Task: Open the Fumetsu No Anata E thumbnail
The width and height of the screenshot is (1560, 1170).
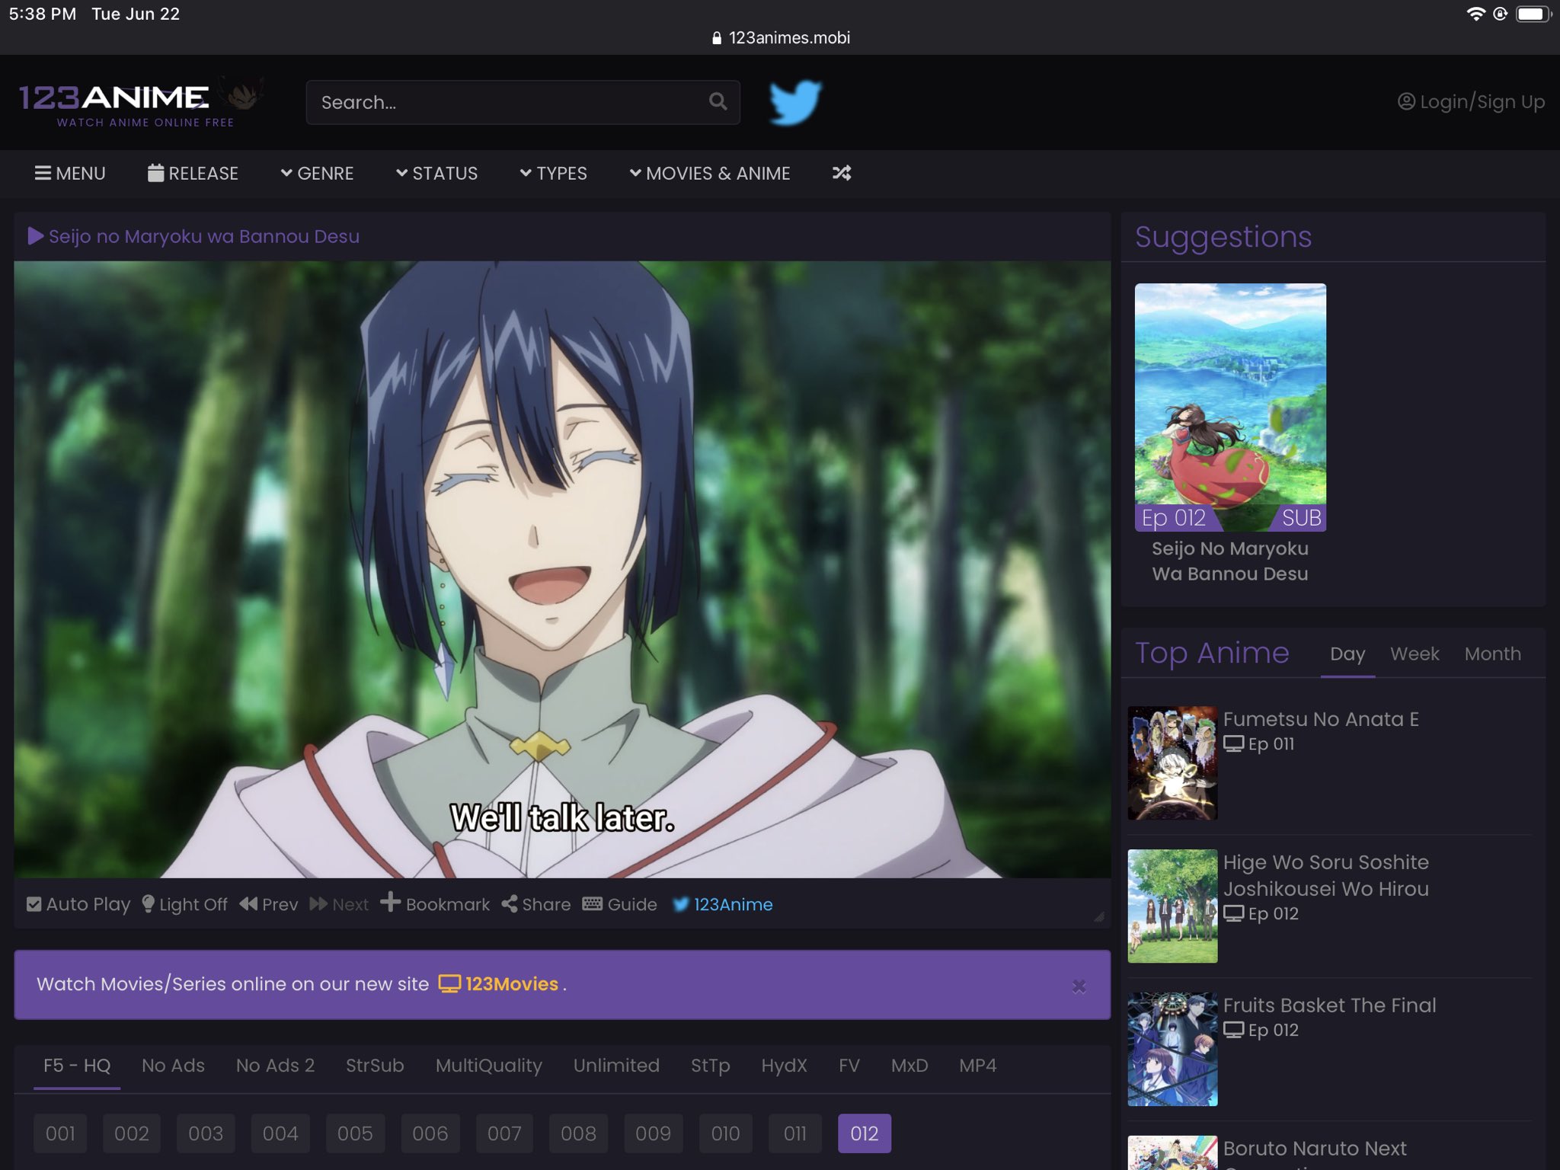Action: [x=1172, y=763]
